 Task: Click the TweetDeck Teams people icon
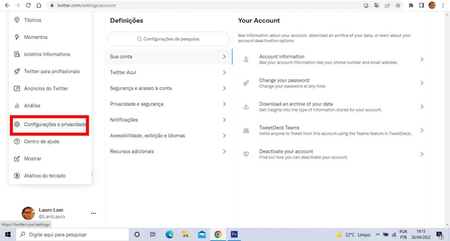(246, 130)
